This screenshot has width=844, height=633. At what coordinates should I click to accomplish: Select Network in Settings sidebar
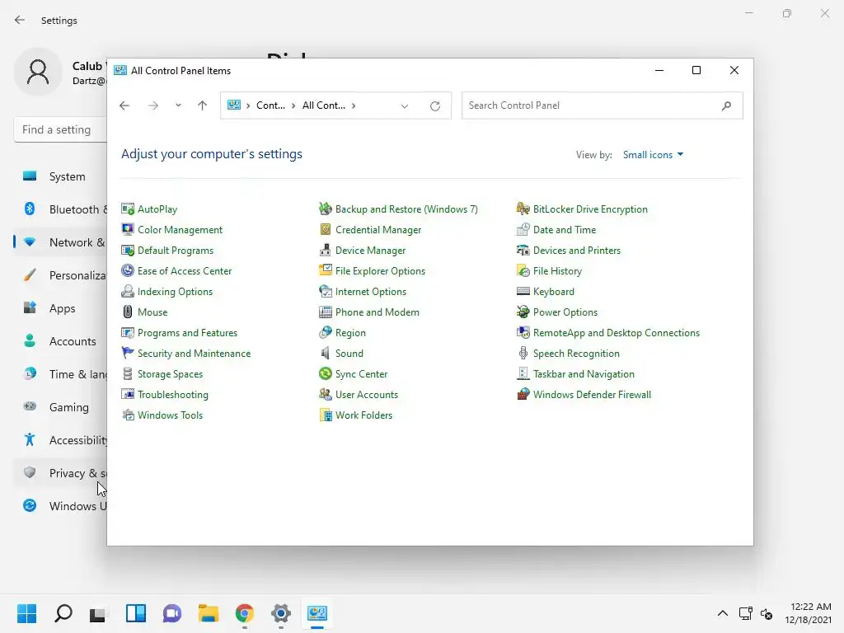60,242
